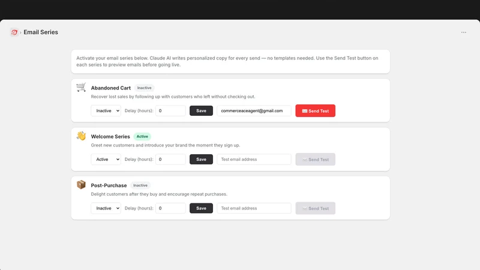Click the Welcome Series waving hand icon
The image size is (480, 270).
tap(81, 136)
